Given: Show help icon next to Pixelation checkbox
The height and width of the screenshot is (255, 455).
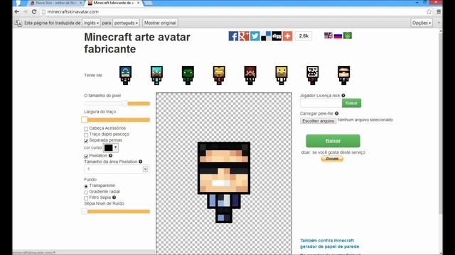Looking at the screenshot, I should point(111,156).
